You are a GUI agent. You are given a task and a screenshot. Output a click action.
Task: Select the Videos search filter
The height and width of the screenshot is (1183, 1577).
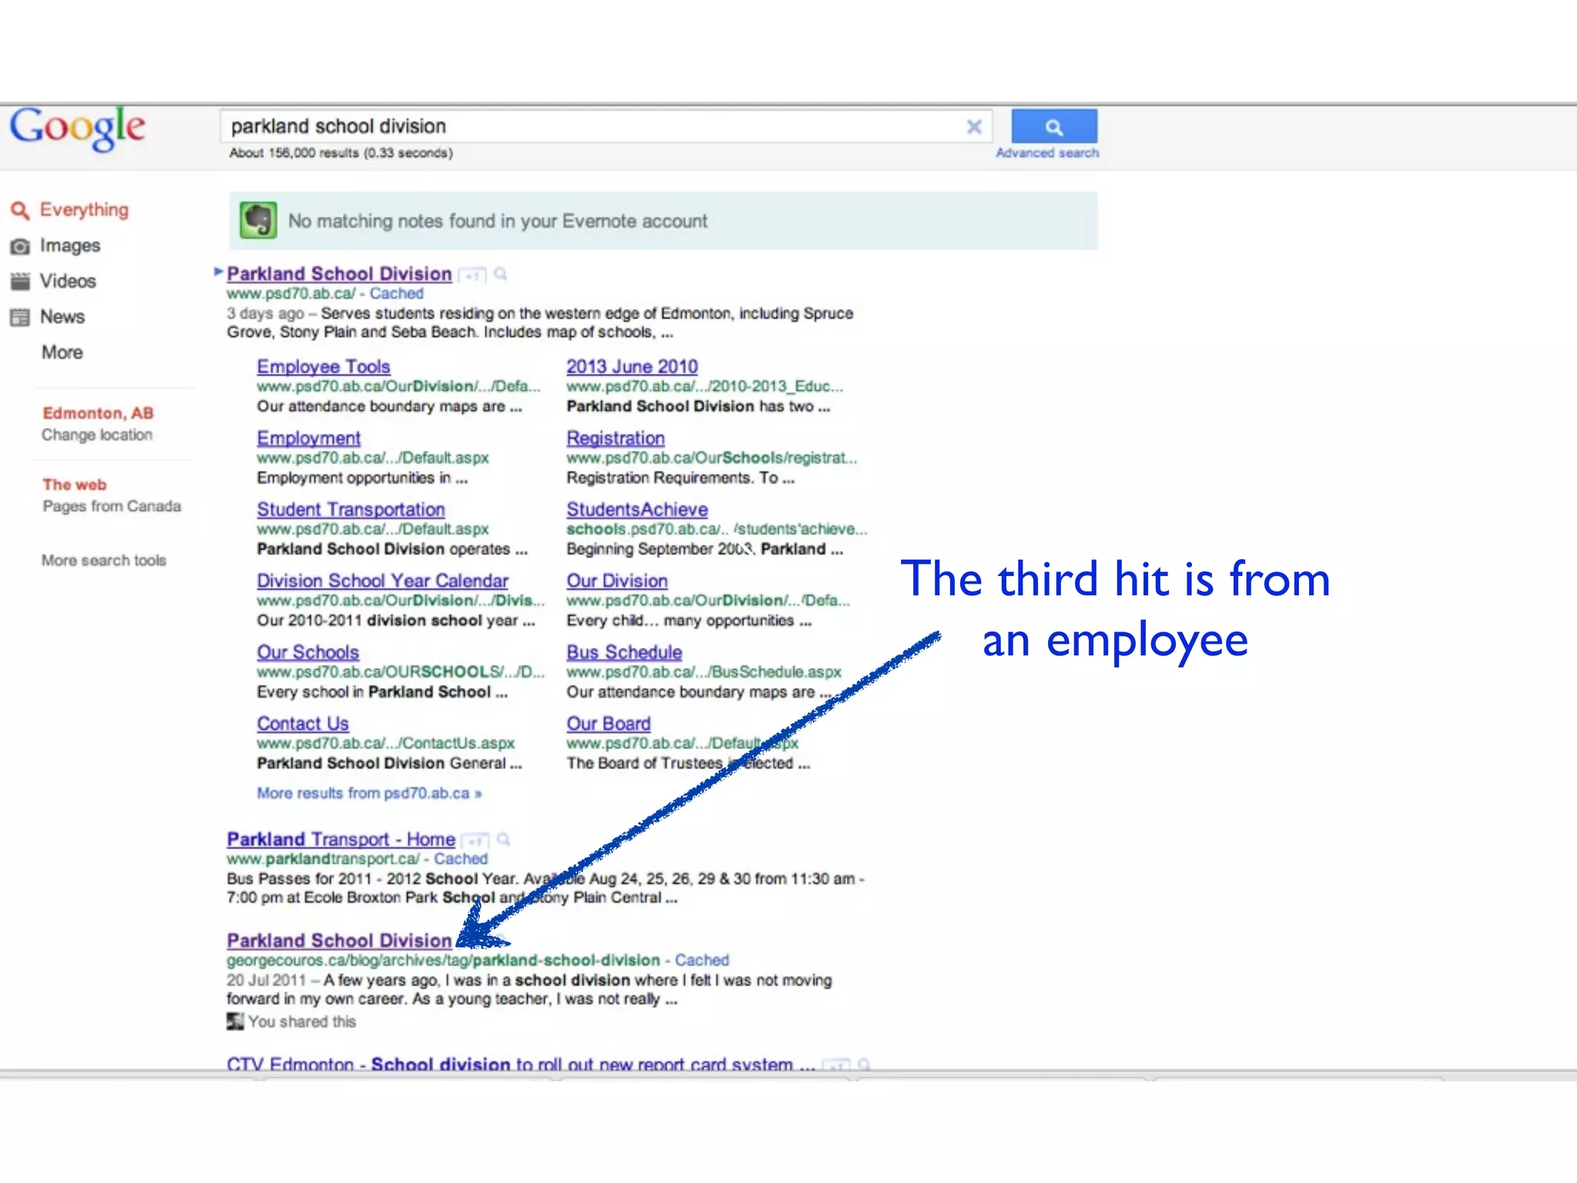[x=68, y=281]
